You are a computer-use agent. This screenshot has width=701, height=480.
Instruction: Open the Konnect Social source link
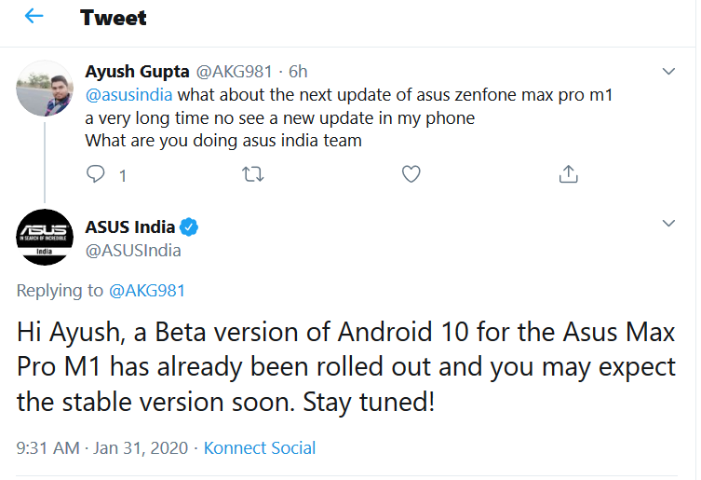pos(260,447)
